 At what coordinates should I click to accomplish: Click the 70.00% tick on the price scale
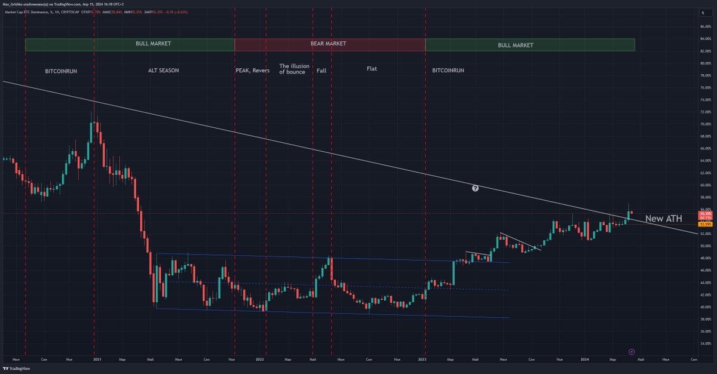click(x=705, y=124)
